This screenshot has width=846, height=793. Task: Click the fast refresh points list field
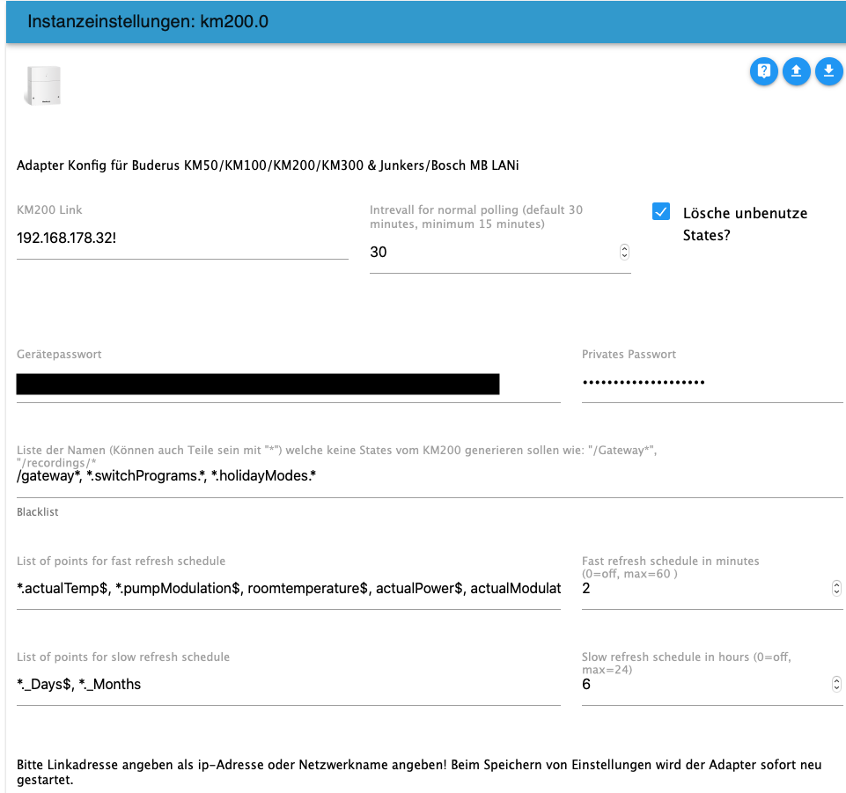[288, 589]
